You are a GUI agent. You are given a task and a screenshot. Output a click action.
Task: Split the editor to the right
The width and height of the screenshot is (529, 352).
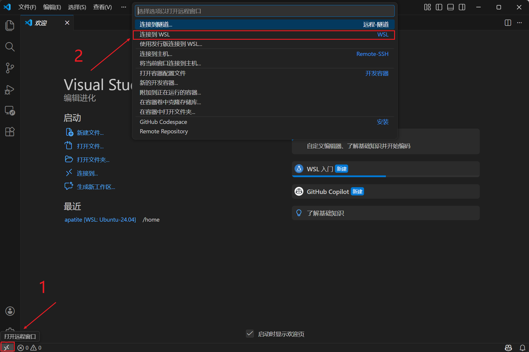click(x=508, y=23)
